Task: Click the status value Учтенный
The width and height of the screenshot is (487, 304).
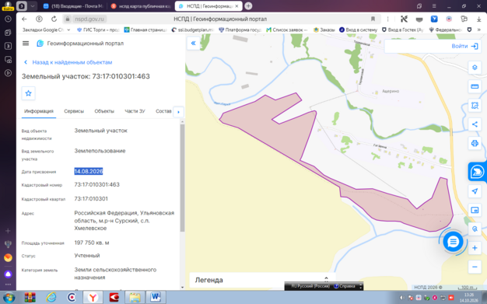Action: (x=87, y=256)
